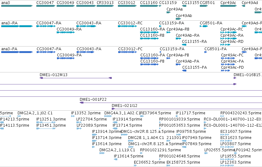Select the ana3 gene feature
Viewport: 262px width, 167px height.
pyautogui.click(x=17, y=6)
